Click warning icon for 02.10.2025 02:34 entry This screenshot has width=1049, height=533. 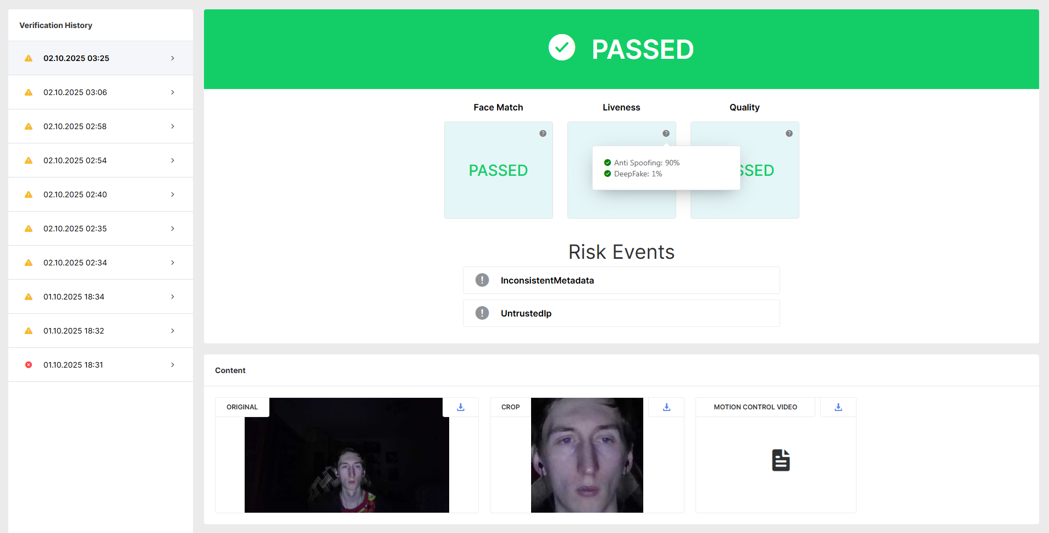click(29, 263)
